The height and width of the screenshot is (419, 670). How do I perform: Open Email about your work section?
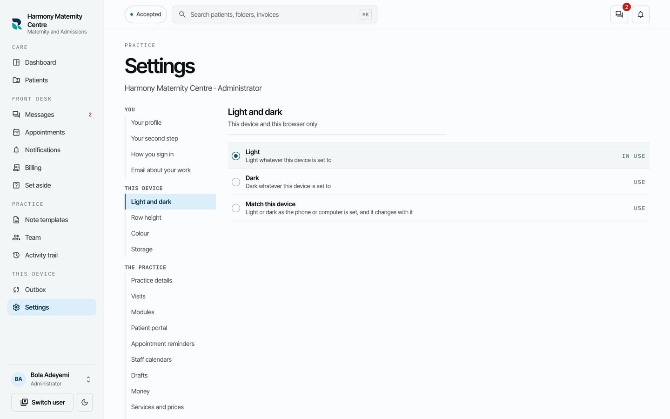[x=170, y=170]
